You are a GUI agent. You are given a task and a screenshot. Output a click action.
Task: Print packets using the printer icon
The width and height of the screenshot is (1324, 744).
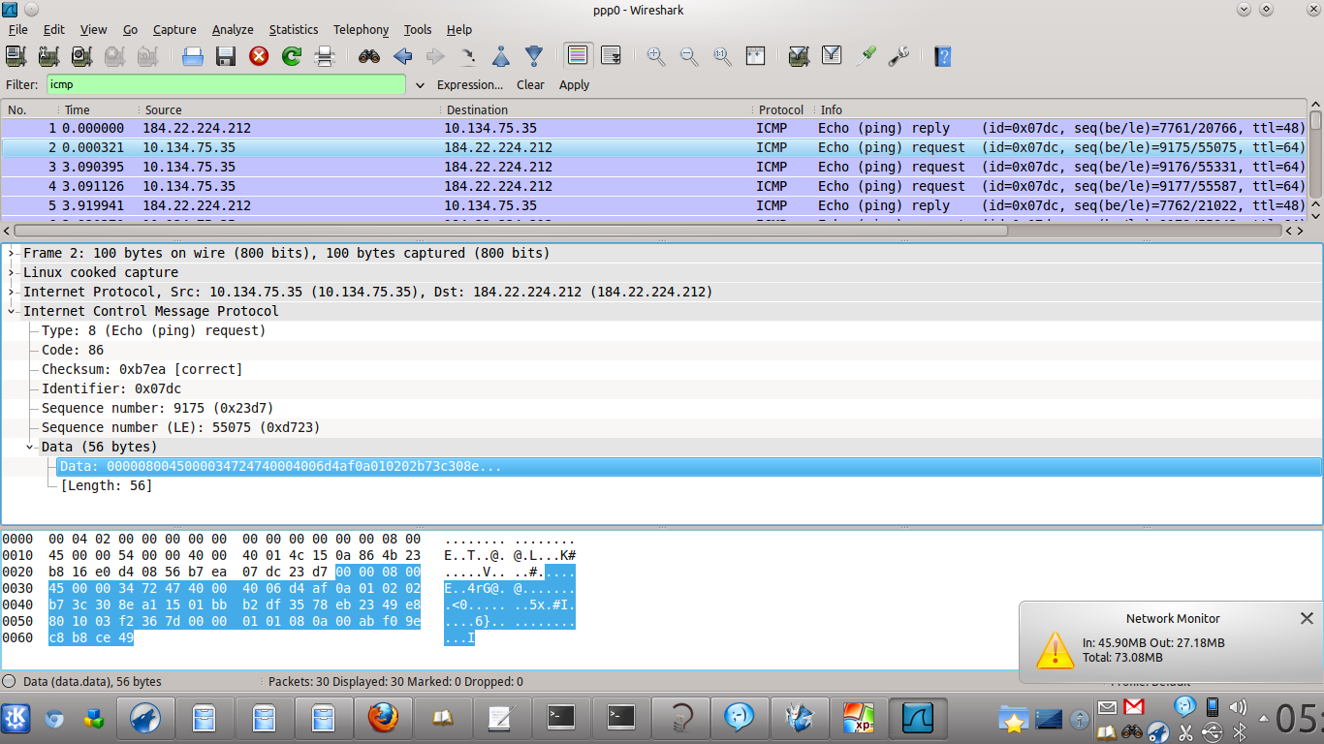coord(325,56)
